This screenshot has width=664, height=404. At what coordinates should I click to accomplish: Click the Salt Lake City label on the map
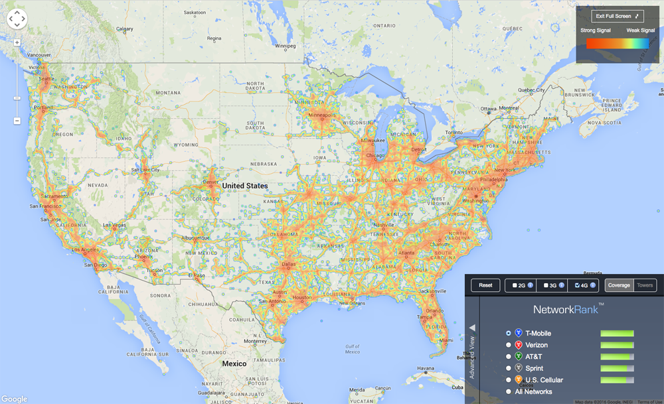pos(145,170)
